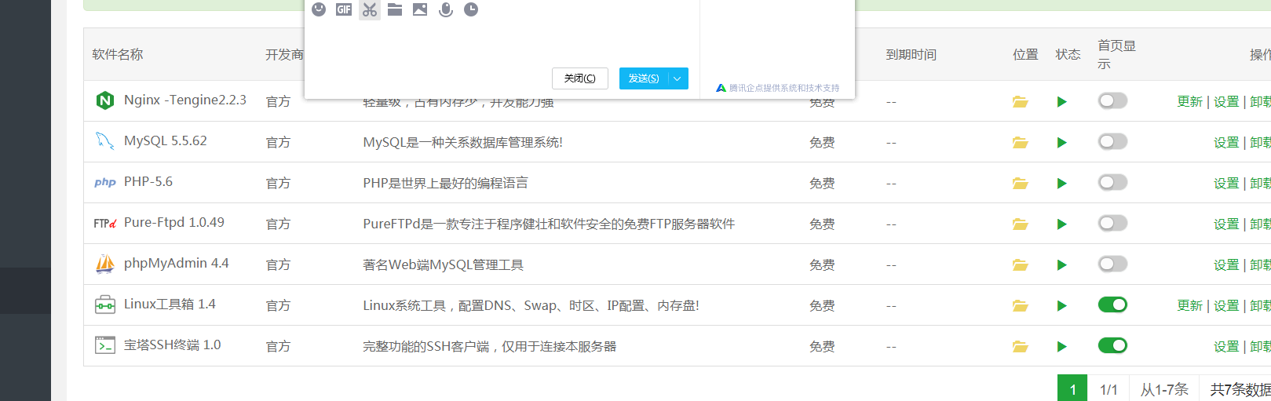
Task: Click the 软件名称 column header
Action: point(118,54)
